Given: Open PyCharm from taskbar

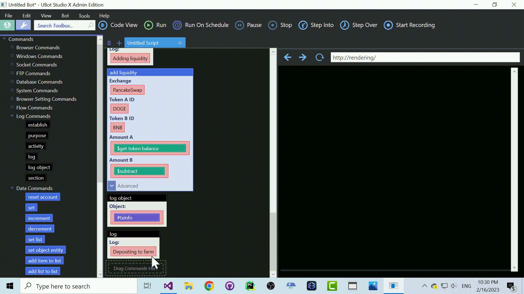Looking at the screenshot, I should coord(250,286).
